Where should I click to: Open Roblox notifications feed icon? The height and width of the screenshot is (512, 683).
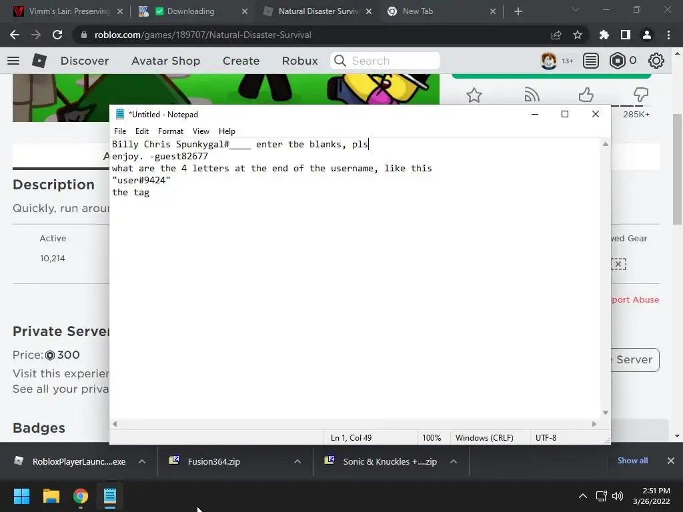tap(591, 61)
